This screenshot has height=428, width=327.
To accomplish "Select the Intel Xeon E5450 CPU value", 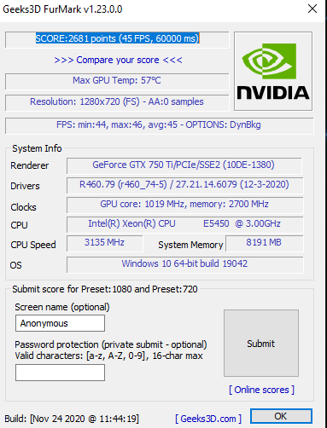I will tap(184, 223).
